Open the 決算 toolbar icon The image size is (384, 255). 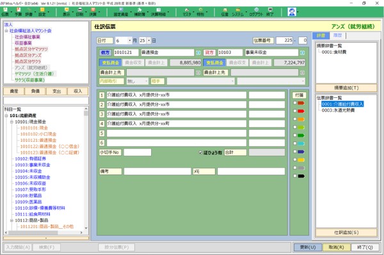point(93,12)
